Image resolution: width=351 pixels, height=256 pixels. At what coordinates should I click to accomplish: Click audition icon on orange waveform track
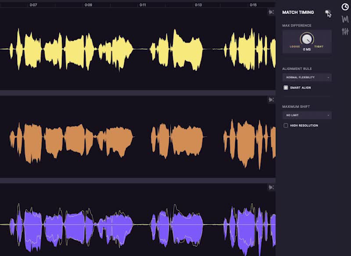(x=271, y=100)
